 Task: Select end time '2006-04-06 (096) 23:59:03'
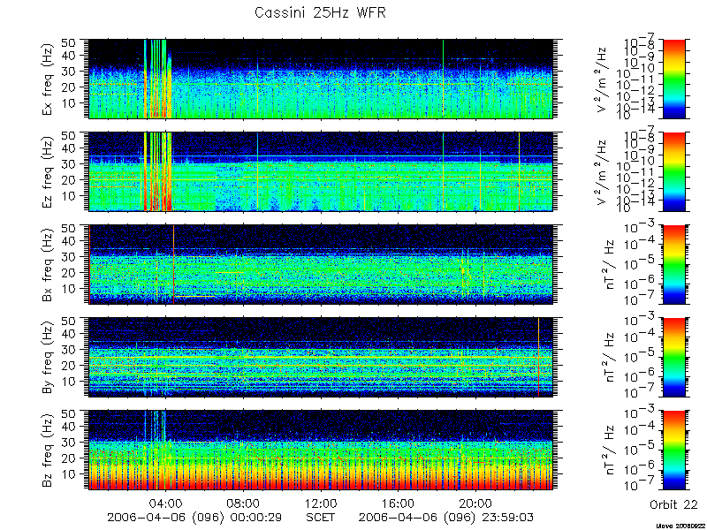pos(445,518)
